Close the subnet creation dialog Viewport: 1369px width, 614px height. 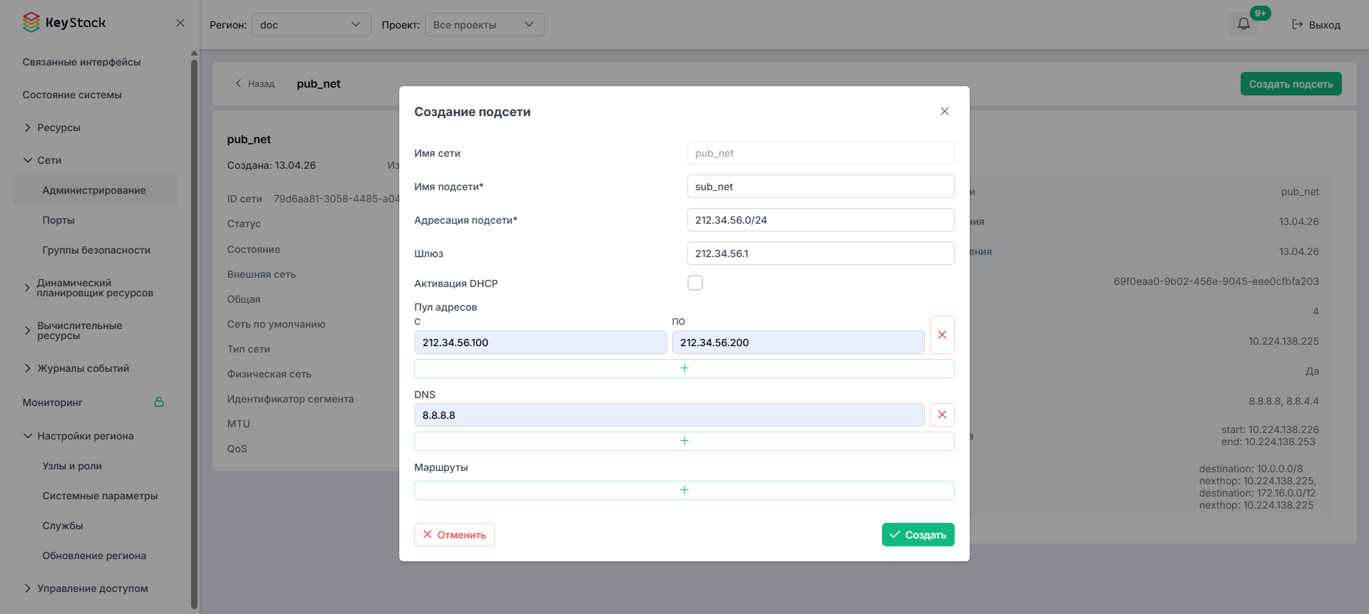click(945, 111)
